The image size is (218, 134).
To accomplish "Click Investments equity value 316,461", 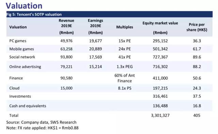I will 160,96.
